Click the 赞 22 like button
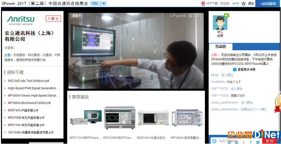281x144 pixels. pyautogui.click(x=53, y=18)
